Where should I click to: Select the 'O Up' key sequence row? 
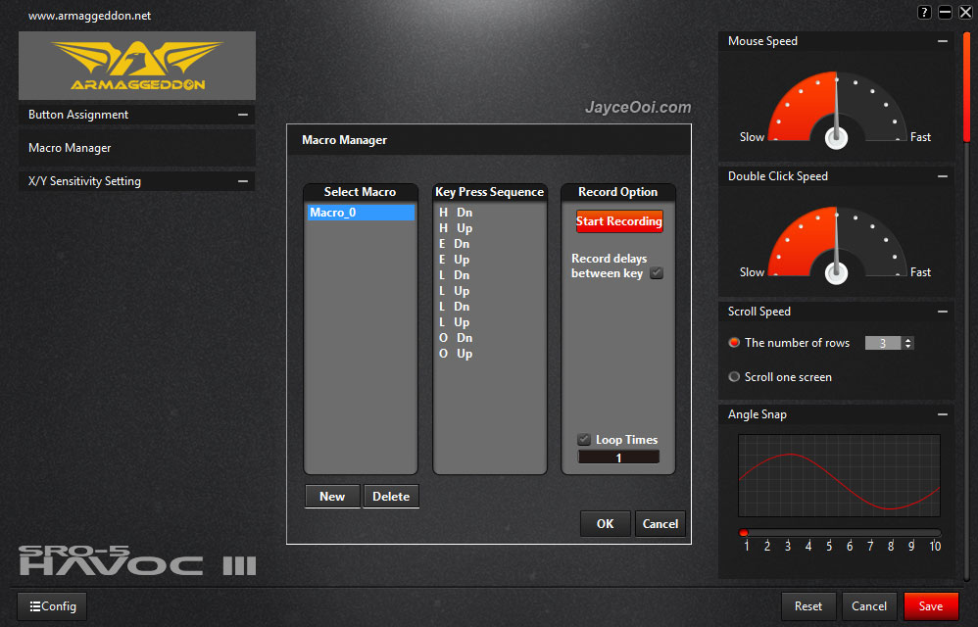click(490, 354)
